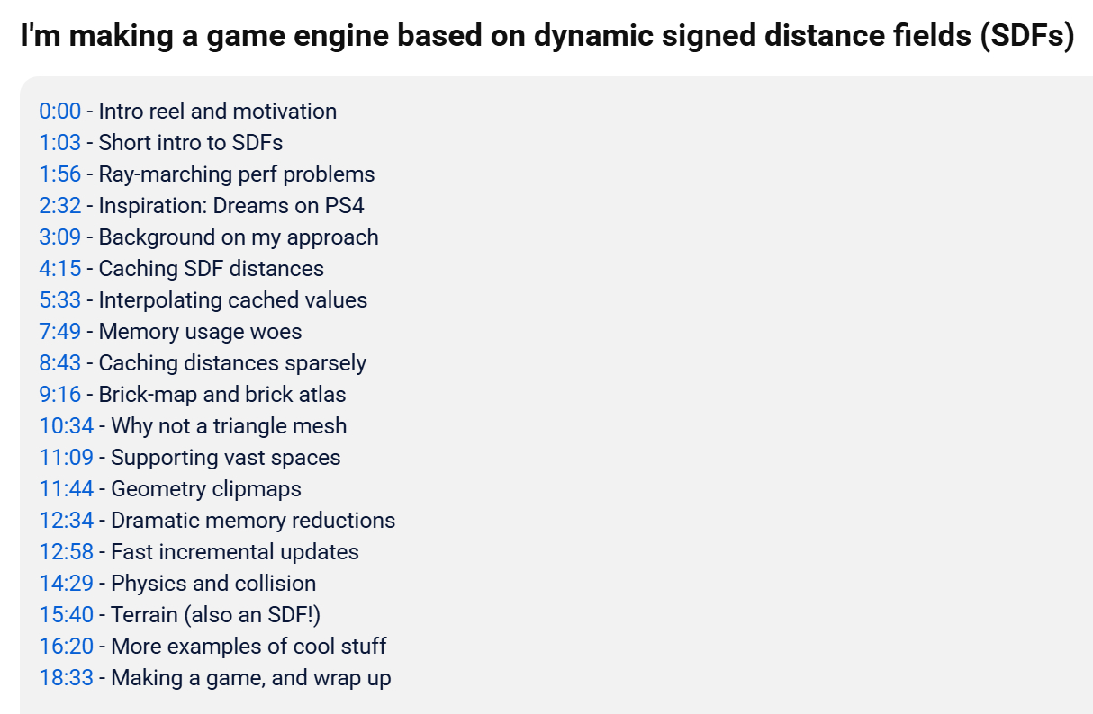The image size is (1093, 714).
Task: Select the 11:44 geometry clipmaps timestamp
Action: [x=66, y=489]
